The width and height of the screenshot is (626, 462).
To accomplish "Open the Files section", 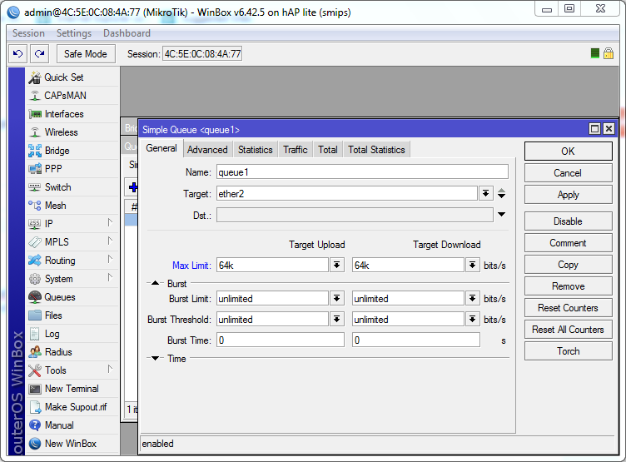I will point(73,315).
